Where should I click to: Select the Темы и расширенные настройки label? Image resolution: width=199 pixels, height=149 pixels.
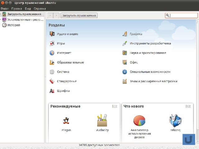coord(154,81)
